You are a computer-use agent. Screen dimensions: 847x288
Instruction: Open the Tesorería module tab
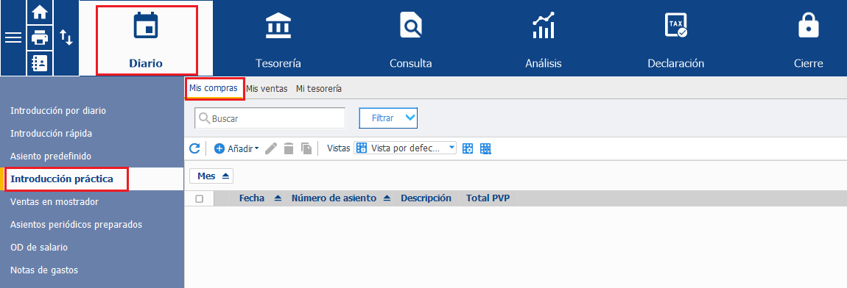[278, 37]
